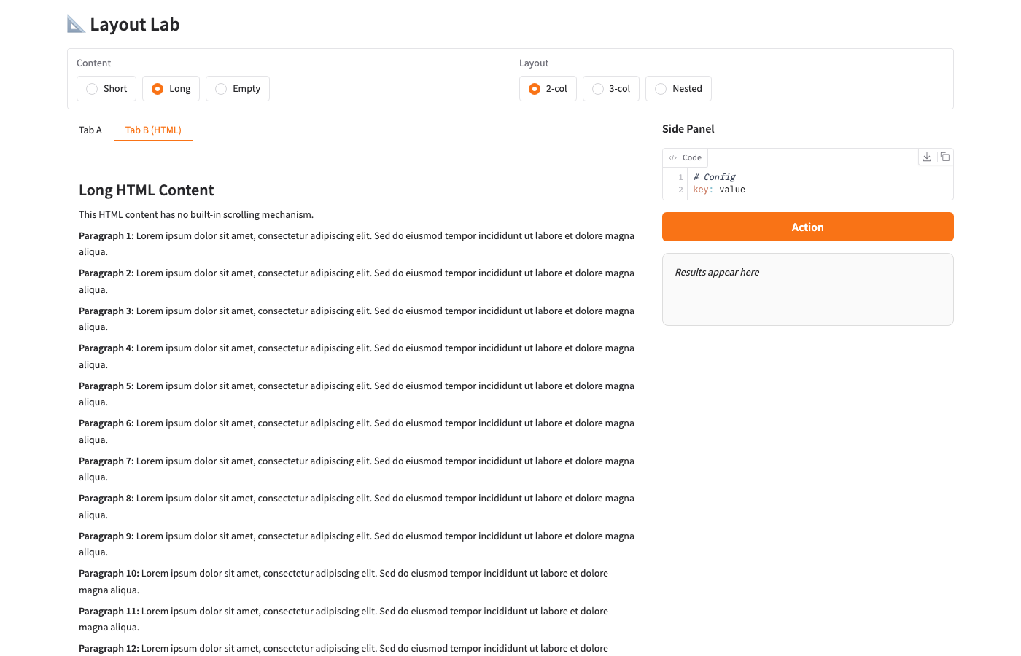
Task: Click the '# Config' line in code editor
Action: pos(714,177)
